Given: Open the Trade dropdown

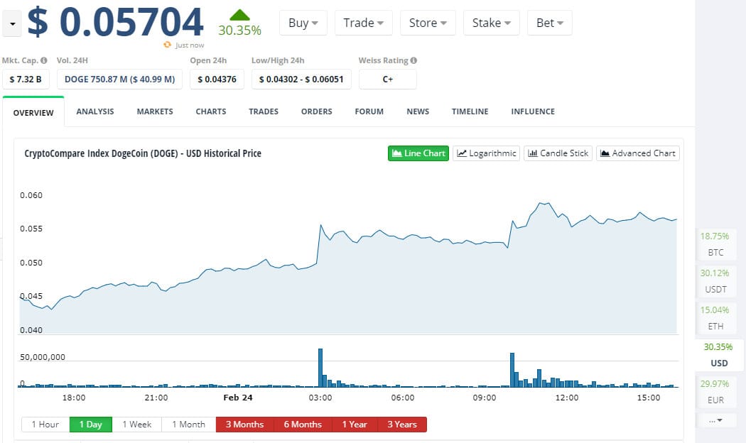Looking at the screenshot, I should coord(364,23).
